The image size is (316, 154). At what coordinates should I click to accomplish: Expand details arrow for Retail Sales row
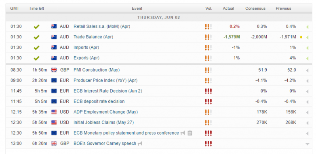tap(308, 27)
